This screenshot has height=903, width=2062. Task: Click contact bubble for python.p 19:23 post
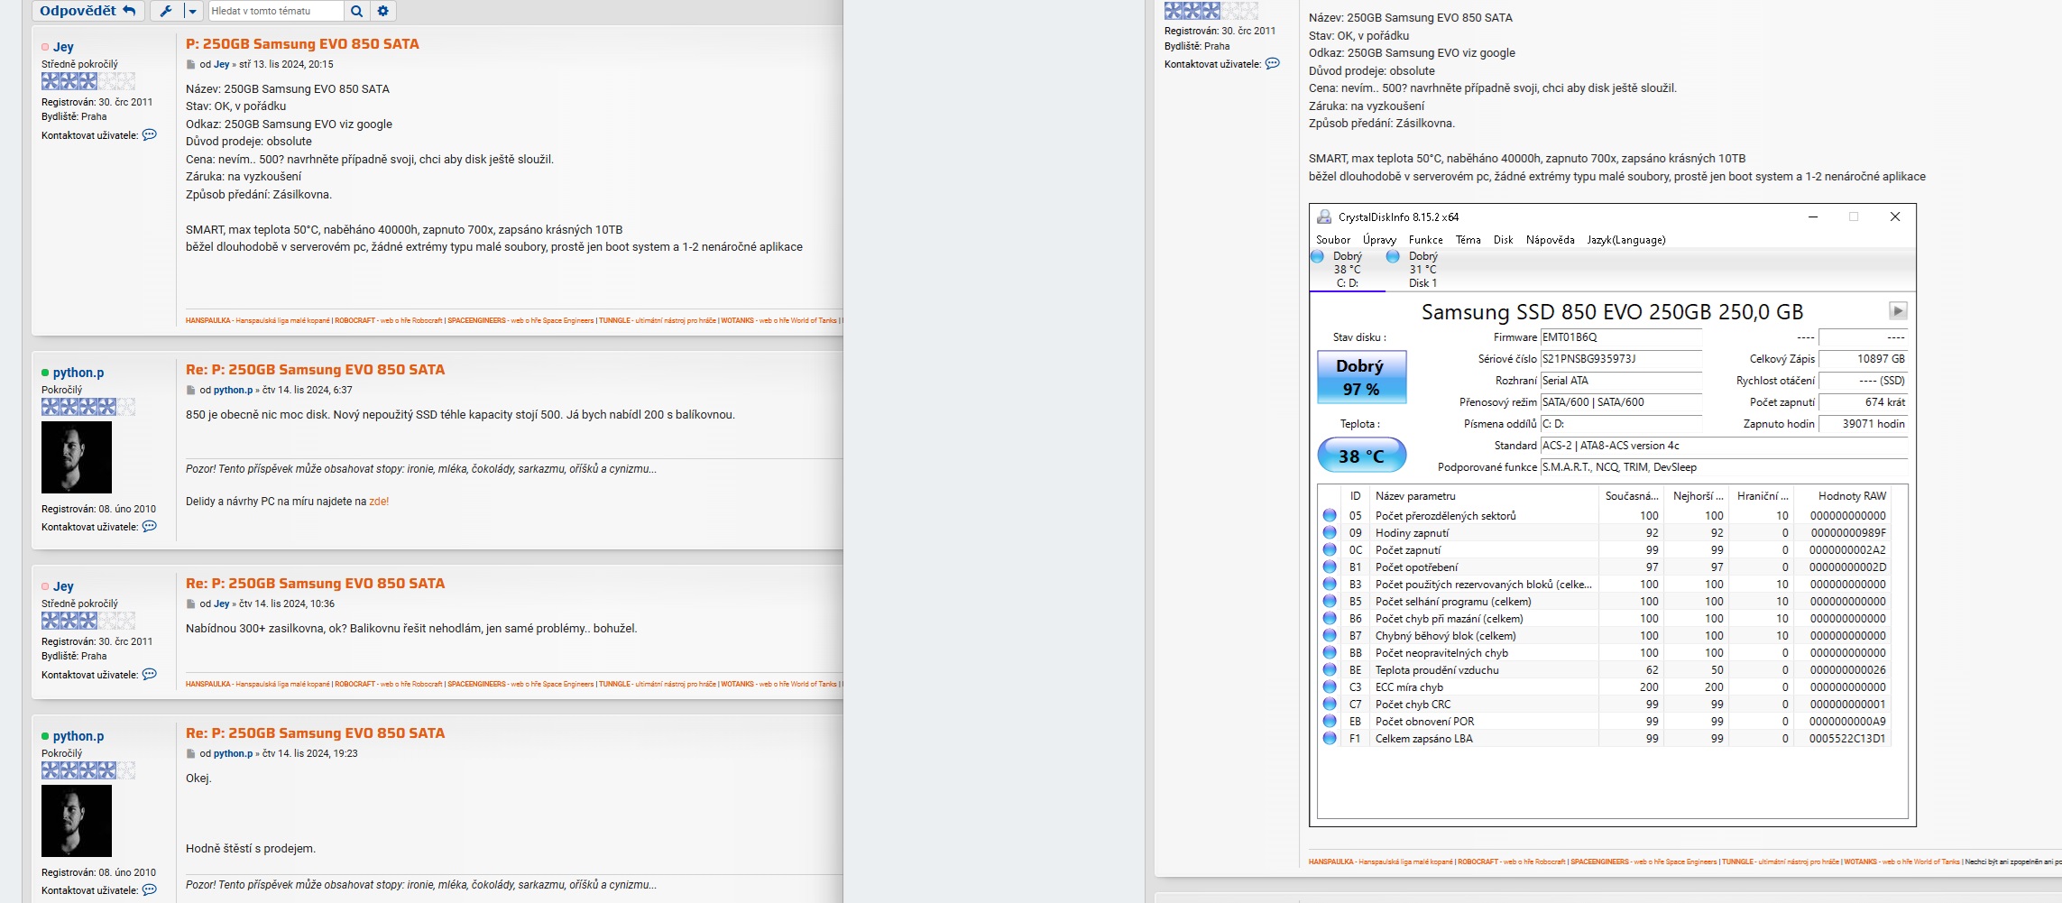(150, 890)
